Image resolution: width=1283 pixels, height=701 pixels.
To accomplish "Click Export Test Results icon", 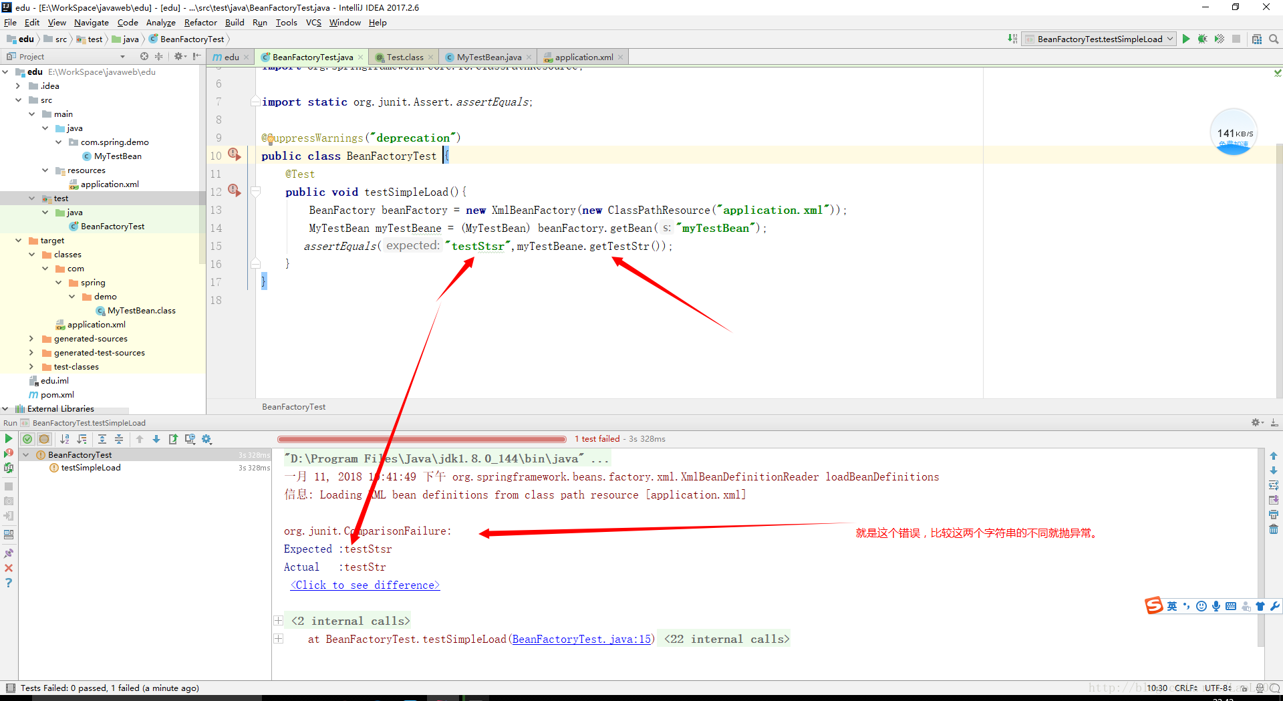I will 173,439.
